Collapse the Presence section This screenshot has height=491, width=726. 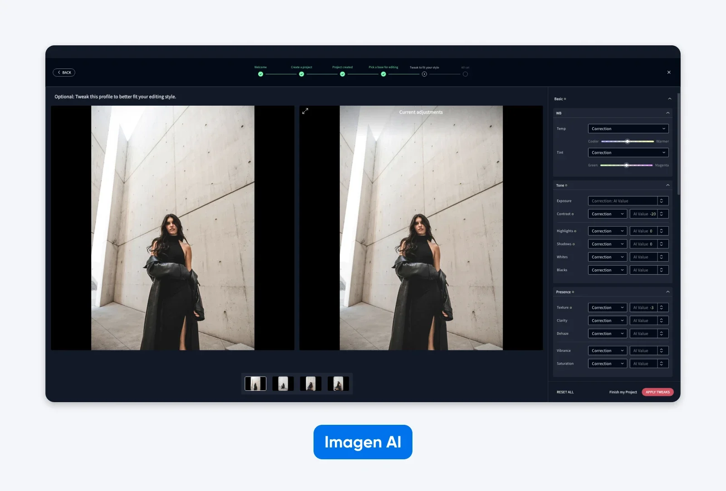(x=668, y=292)
